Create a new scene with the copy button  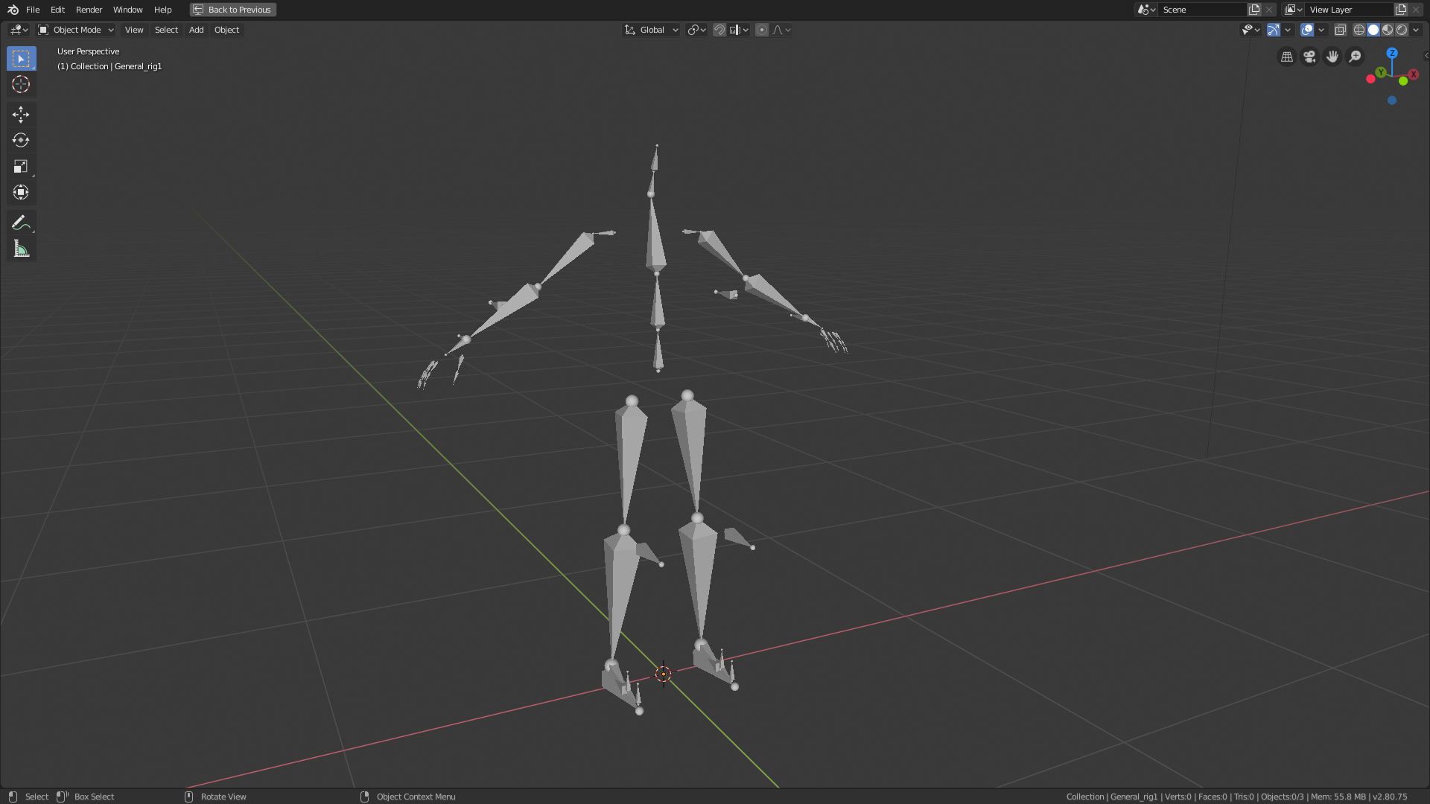click(1254, 10)
